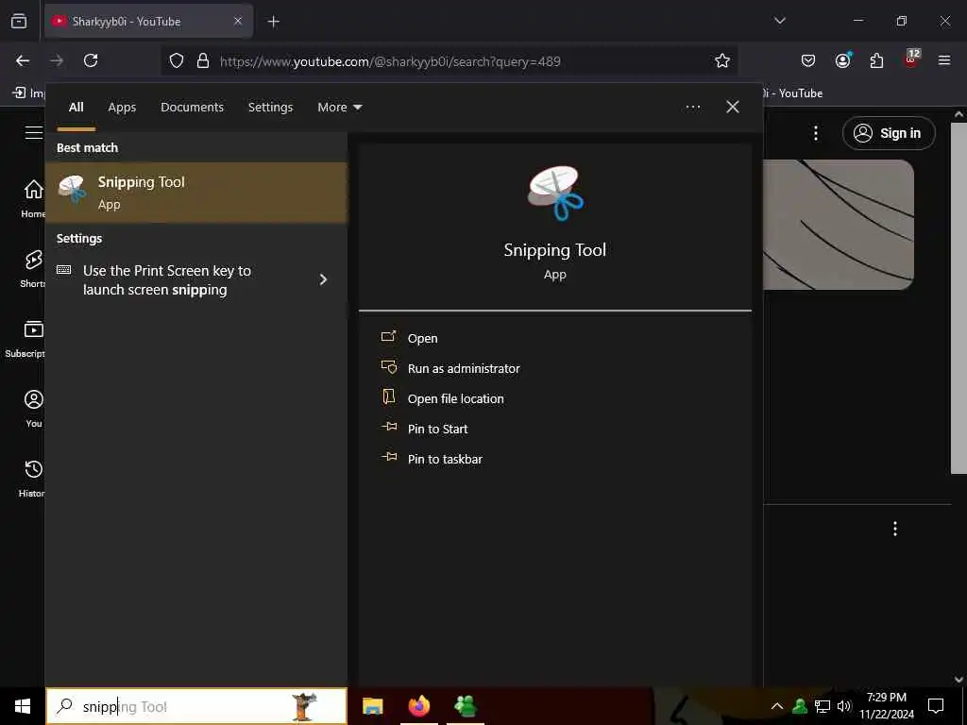Select the All search filter tab
This screenshot has height=725, width=967.
pyautogui.click(x=76, y=108)
